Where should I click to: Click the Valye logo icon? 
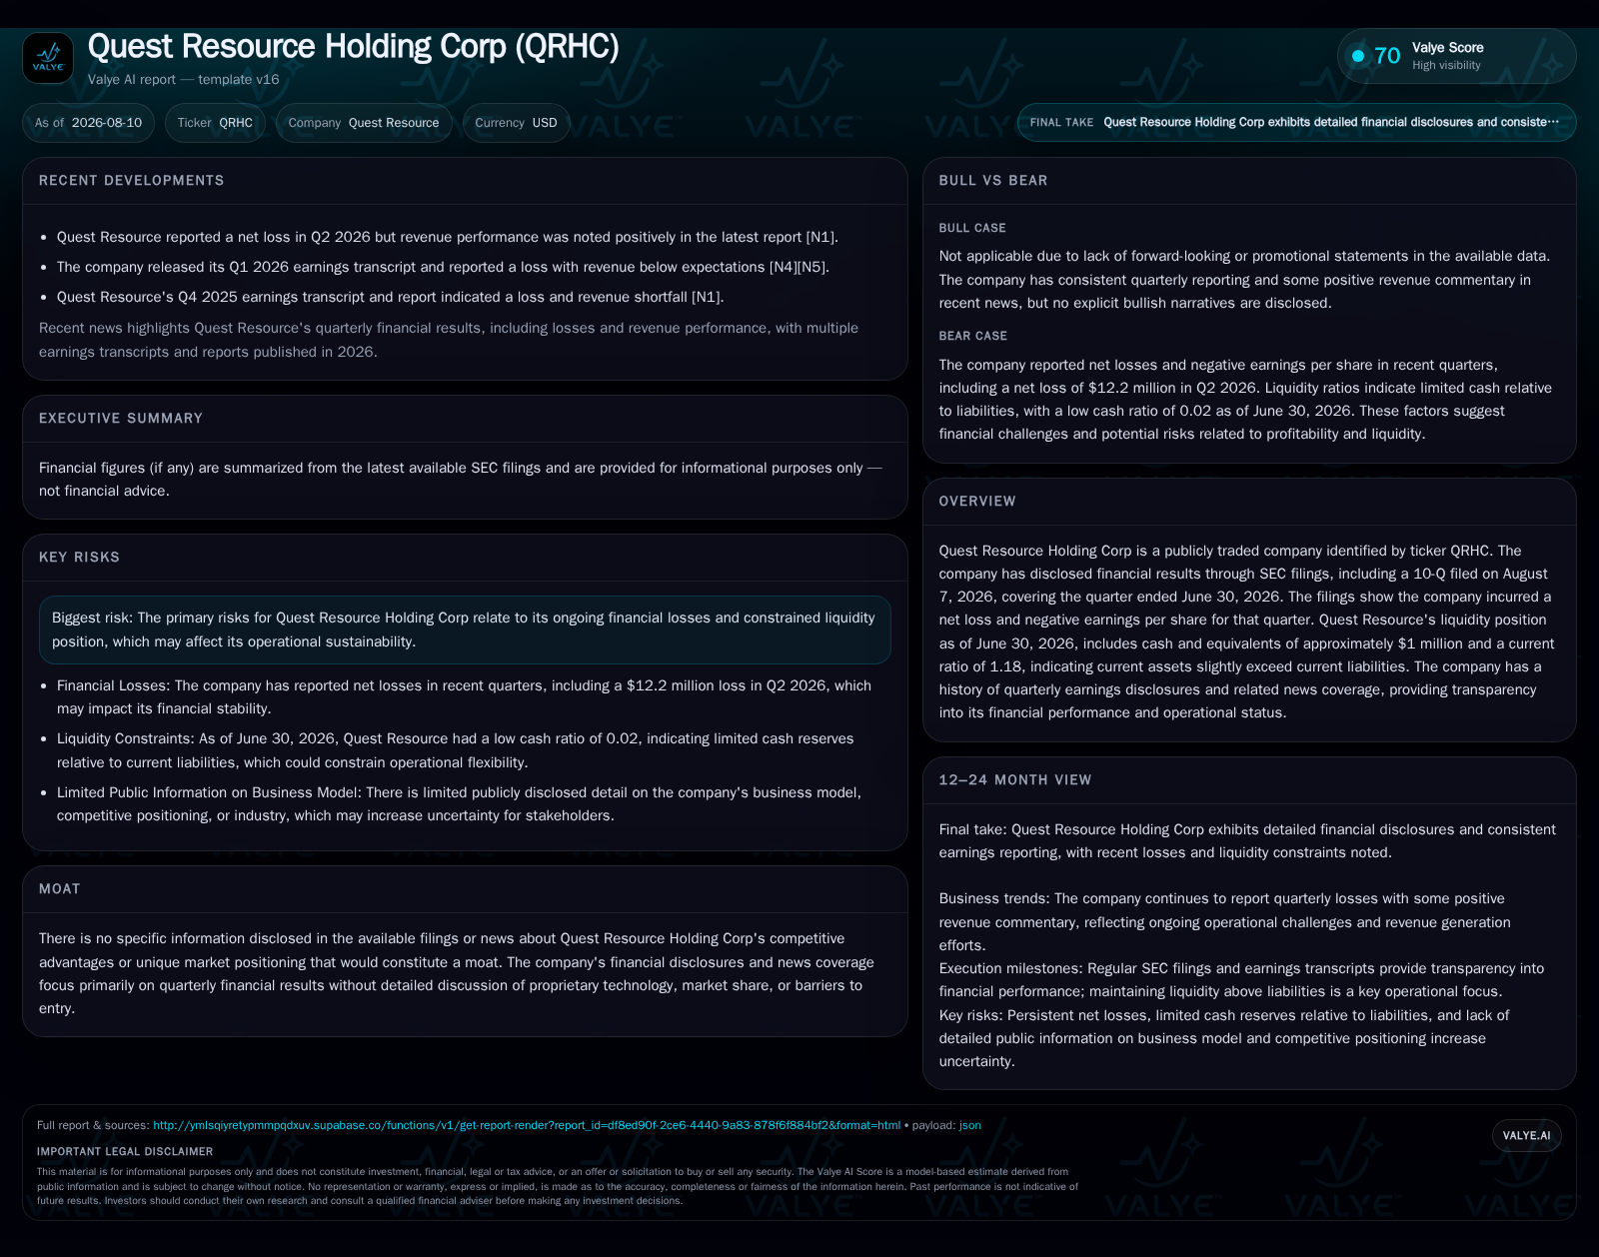[48, 58]
